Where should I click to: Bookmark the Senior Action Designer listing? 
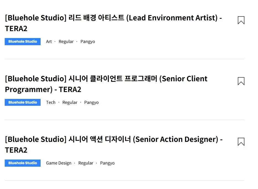[x=241, y=141]
